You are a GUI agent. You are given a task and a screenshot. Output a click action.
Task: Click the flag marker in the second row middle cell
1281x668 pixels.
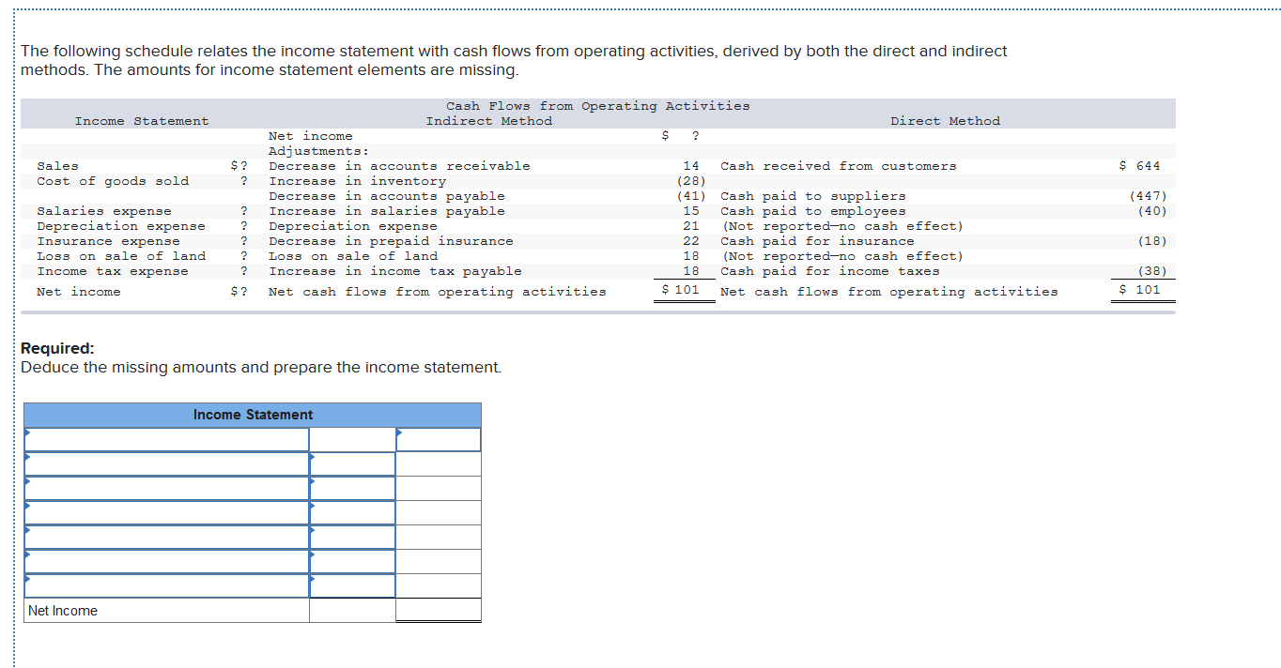click(313, 458)
